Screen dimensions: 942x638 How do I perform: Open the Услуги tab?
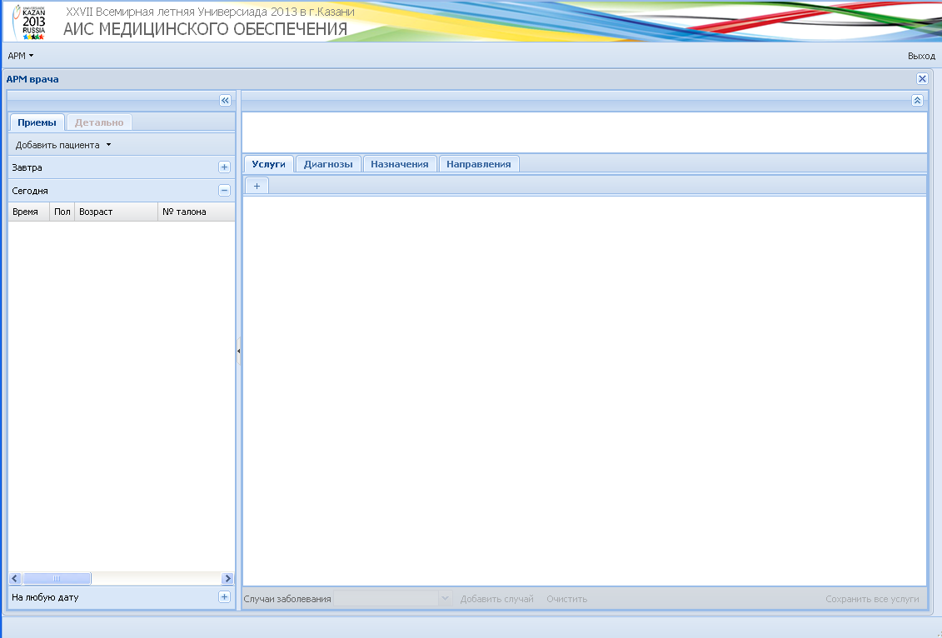pyautogui.click(x=268, y=164)
